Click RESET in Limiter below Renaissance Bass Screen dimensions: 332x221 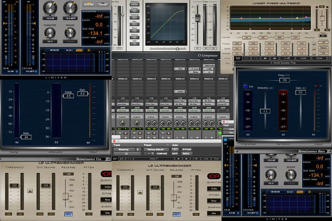[x=290, y=192]
